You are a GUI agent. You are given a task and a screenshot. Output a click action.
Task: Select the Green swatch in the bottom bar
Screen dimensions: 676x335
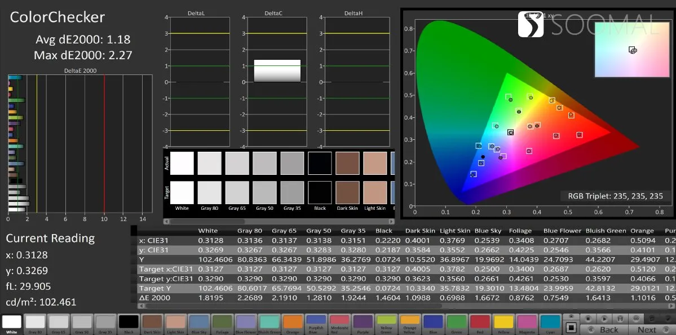click(456, 324)
